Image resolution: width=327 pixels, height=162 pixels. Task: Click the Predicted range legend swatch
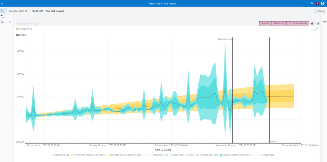(52, 155)
